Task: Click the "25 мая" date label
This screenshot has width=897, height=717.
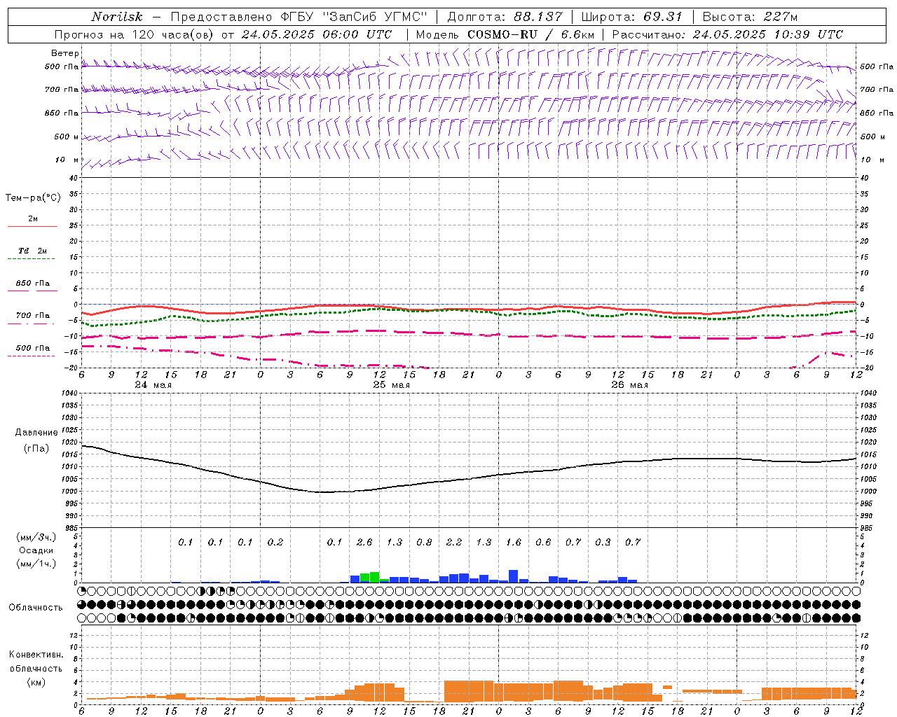Action: [x=391, y=385]
